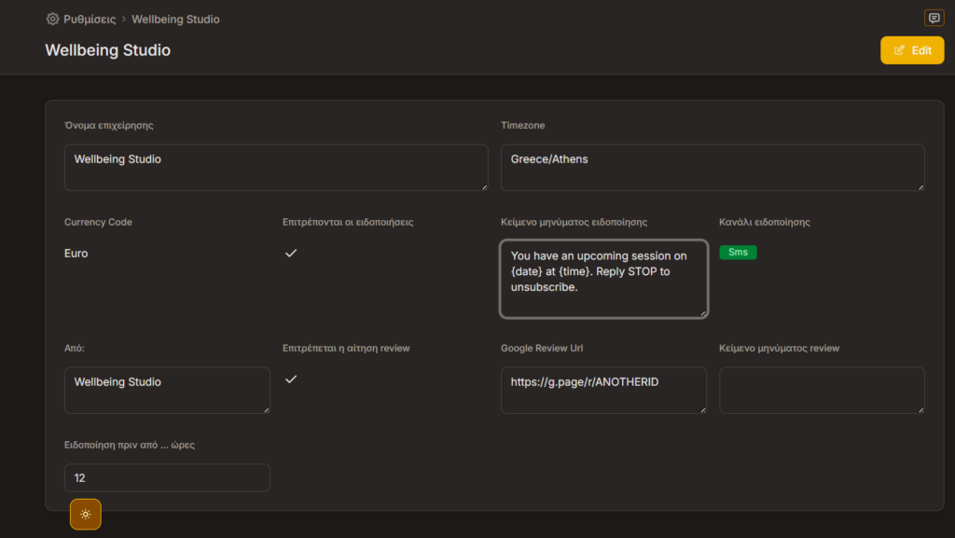This screenshot has width=955, height=538.
Task: Select Wellbeing Studio in the breadcrumb
Action: click(x=175, y=19)
